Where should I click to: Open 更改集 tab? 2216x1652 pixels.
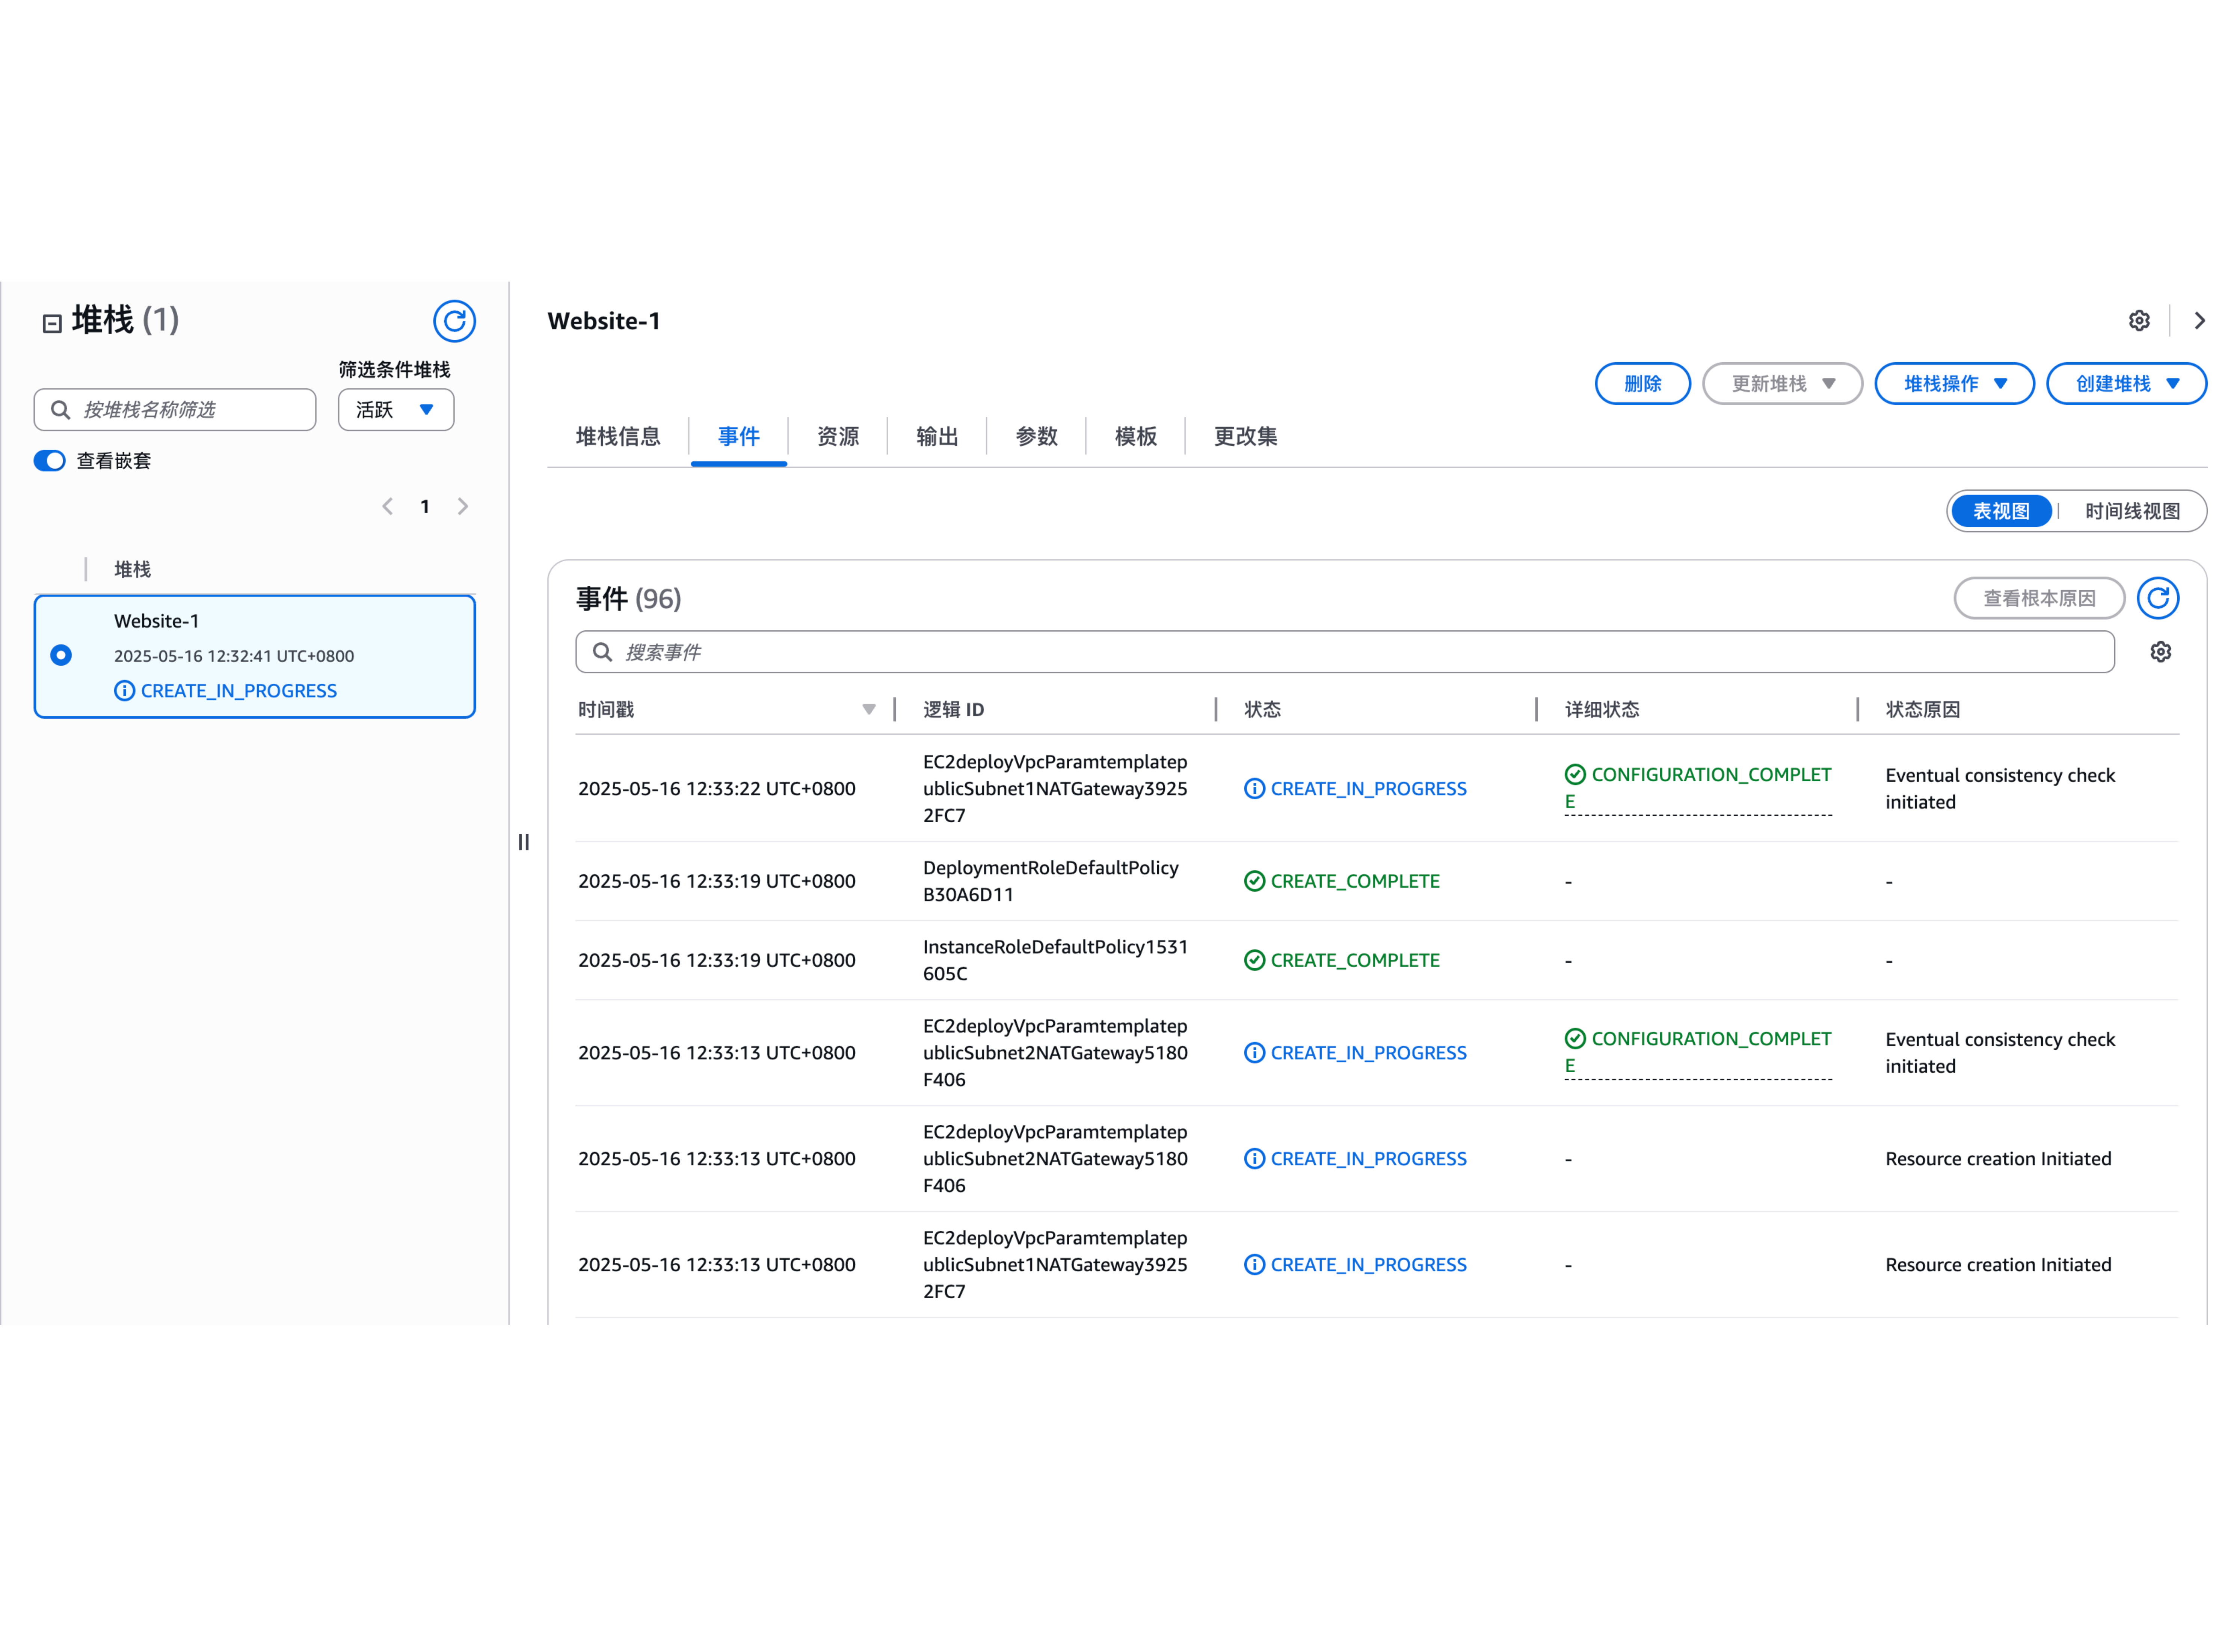tap(1245, 437)
